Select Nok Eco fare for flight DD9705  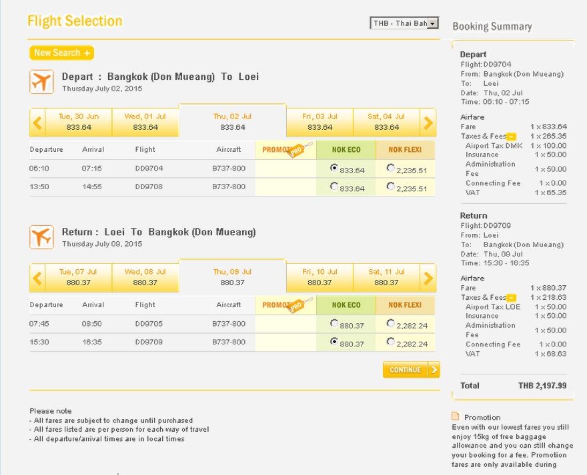(334, 323)
